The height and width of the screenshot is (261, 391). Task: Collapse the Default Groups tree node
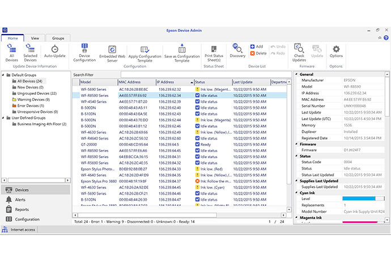(3, 75)
